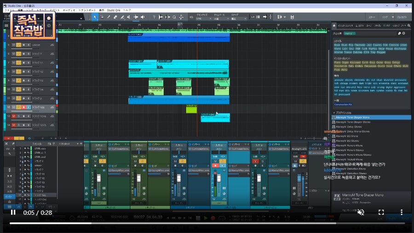Screen dimensions: 414x233
Task: Click mixer fader of channel 12
Action: (x=219, y=178)
